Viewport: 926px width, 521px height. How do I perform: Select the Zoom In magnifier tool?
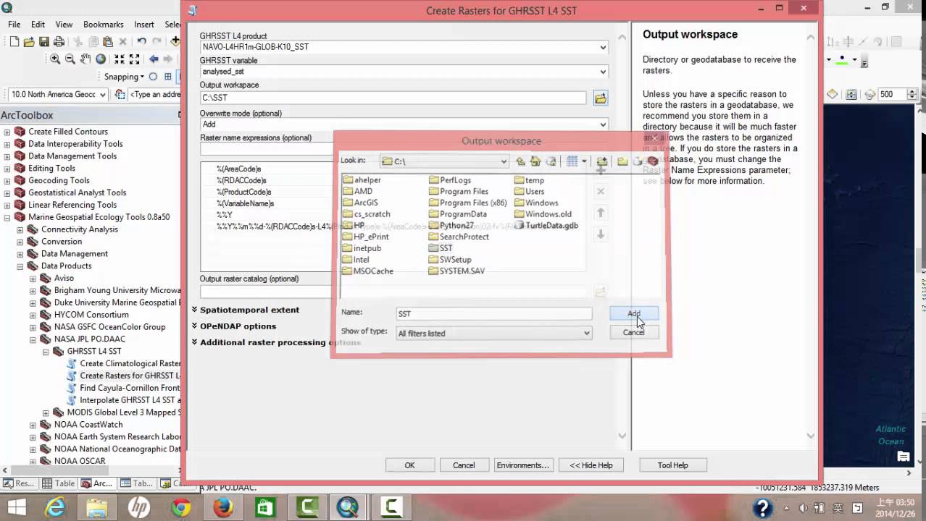pyautogui.click(x=55, y=59)
